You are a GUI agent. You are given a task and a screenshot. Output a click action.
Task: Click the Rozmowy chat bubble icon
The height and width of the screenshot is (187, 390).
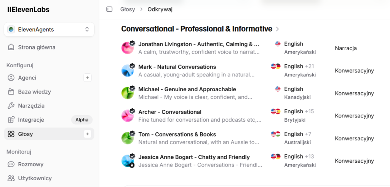click(x=11, y=164)
